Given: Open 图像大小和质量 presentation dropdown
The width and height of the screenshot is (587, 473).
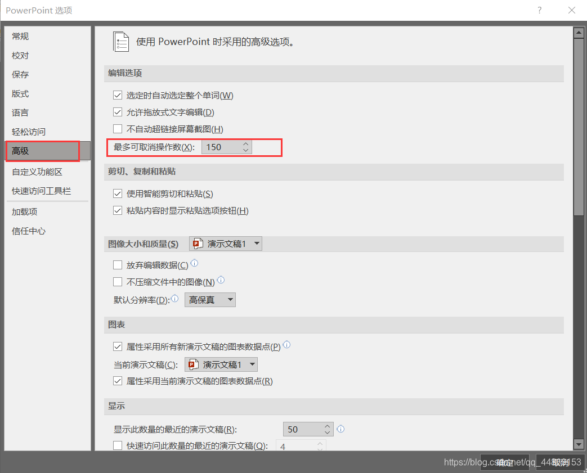Looking at the screenshot, I should [225, 244].
